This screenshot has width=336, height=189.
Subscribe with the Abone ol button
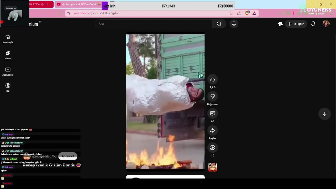68,156
